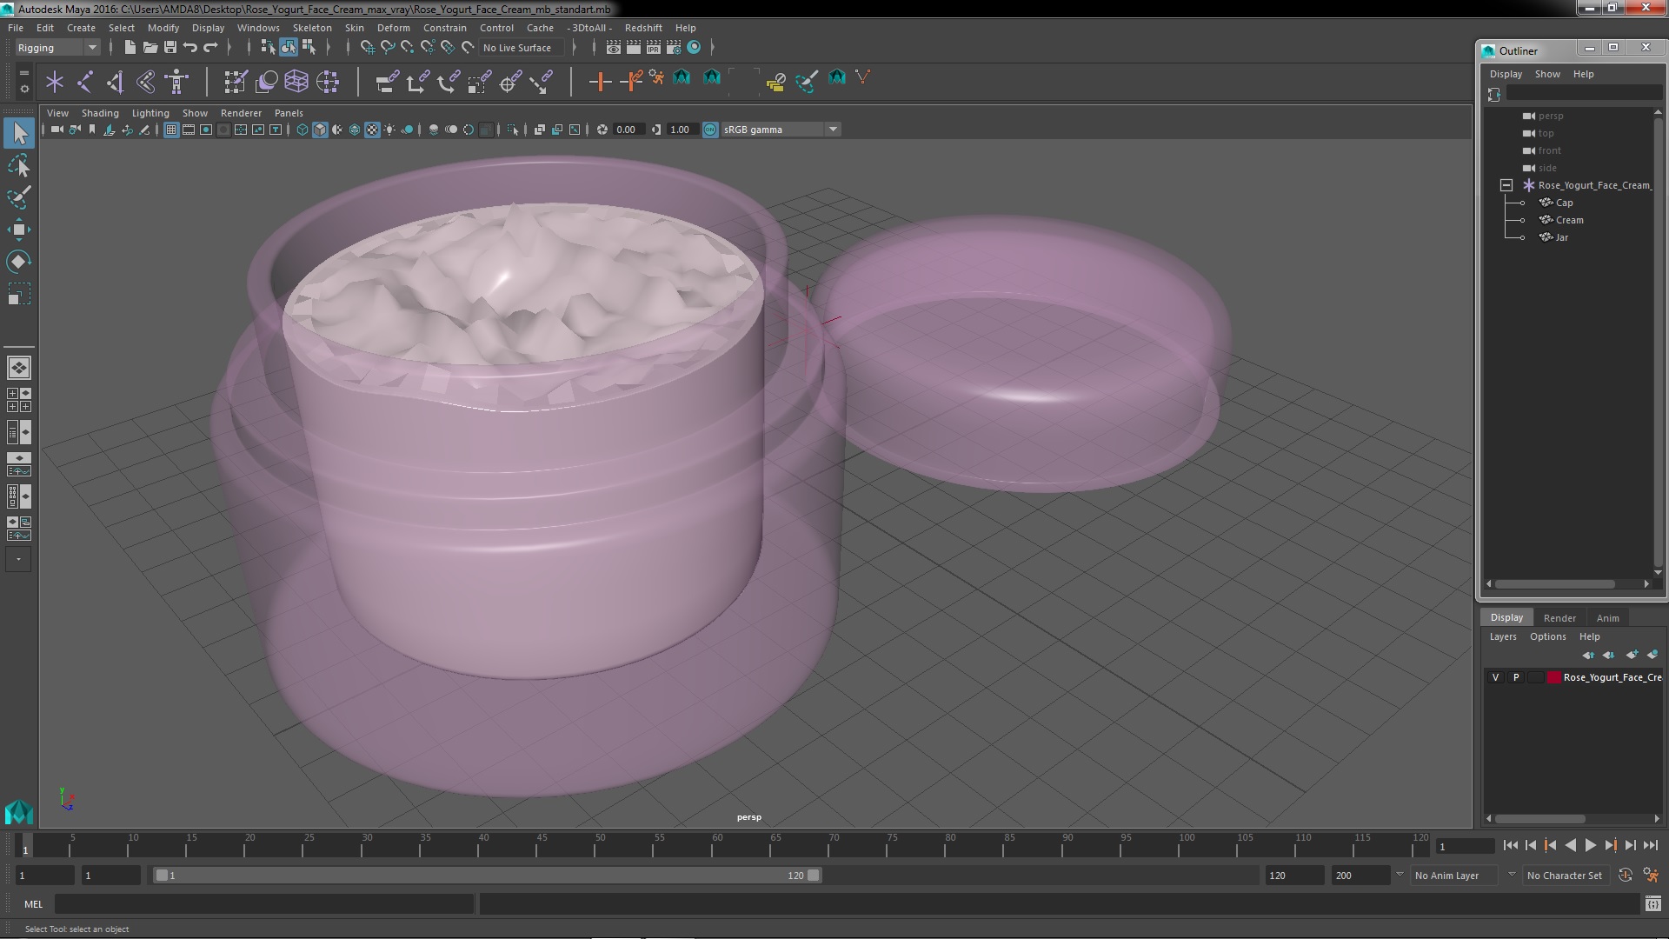The width and height of the screenshot is (1669, 939).
Task: Toggle layer visibility V box
Action: click(1495, 677)
